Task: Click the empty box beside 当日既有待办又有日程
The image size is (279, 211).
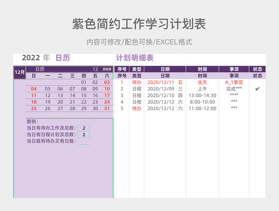Action: 84,141
